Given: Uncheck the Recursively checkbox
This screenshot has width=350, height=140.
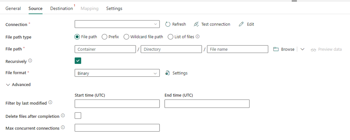Looking at the screenshot, I should click(x=78, y=61).
